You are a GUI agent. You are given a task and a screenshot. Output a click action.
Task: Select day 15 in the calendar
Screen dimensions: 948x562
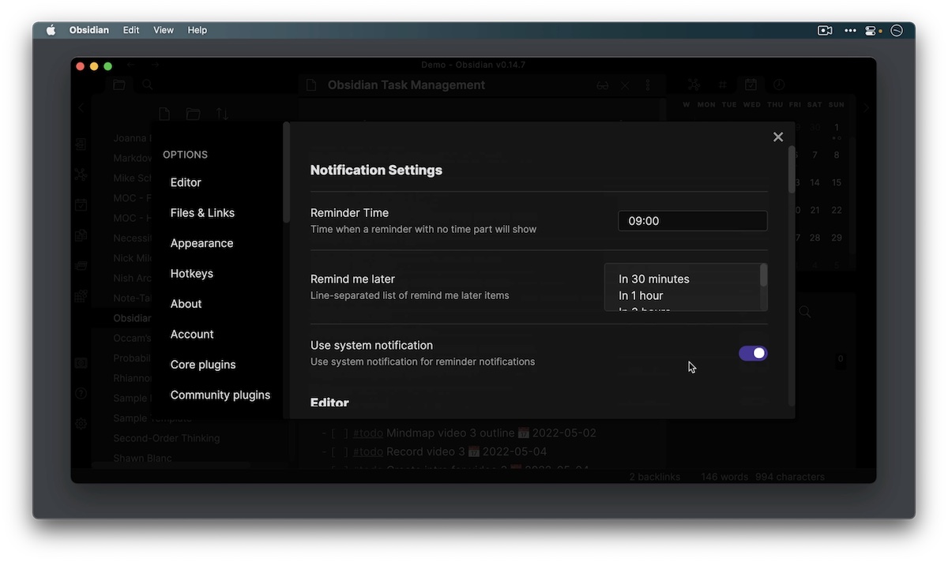click(x=837, y=182)
